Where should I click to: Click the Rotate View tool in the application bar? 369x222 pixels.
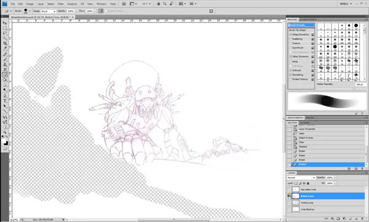pyautogui.click(x=172, y=4)
